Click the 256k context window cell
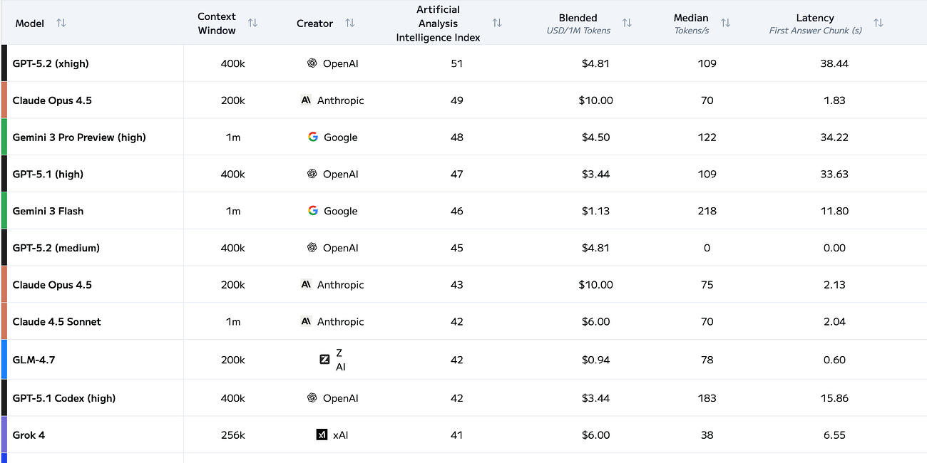Screen dimensions: 927x463 [232, 435]
